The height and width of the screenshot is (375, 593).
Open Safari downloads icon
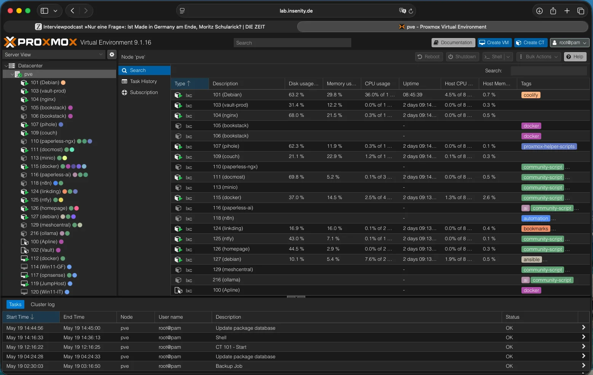pos(539,11)
